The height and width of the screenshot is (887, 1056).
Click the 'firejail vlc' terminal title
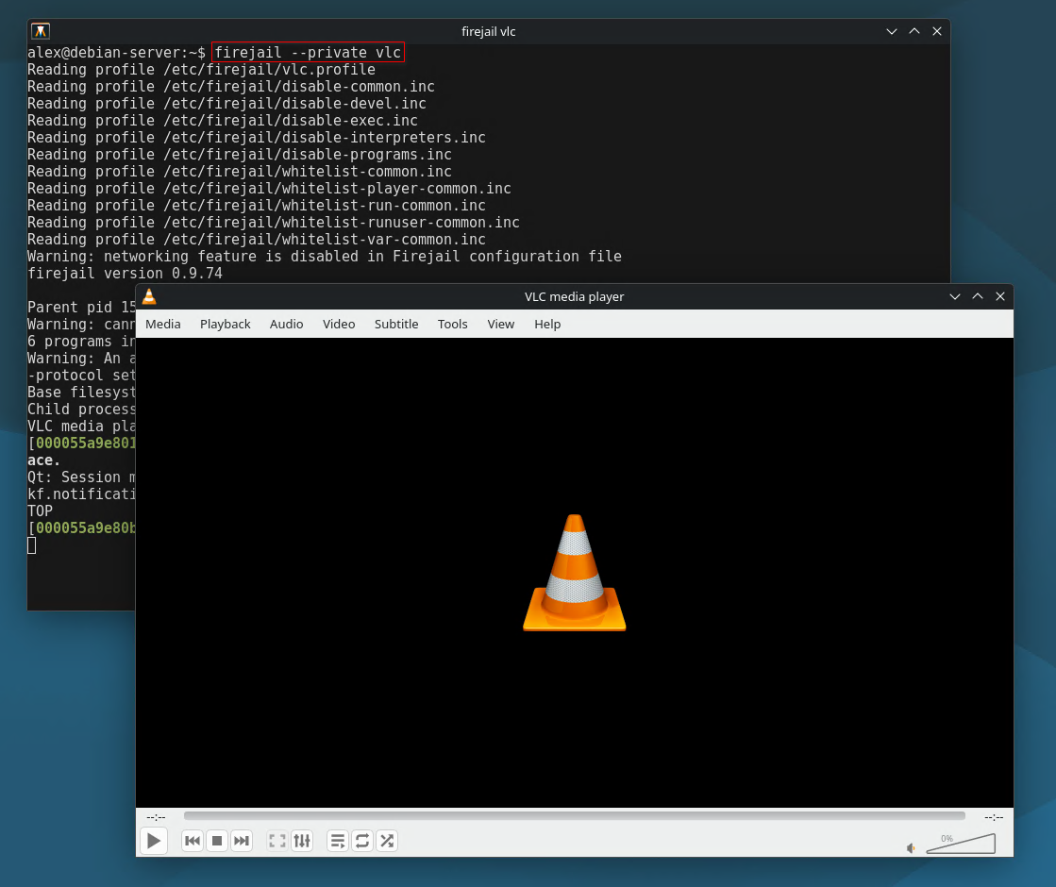[x=489, y=31]
